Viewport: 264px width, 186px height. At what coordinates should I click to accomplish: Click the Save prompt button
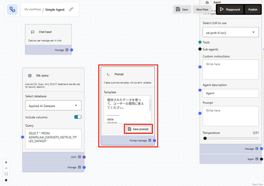pos(138,129)
